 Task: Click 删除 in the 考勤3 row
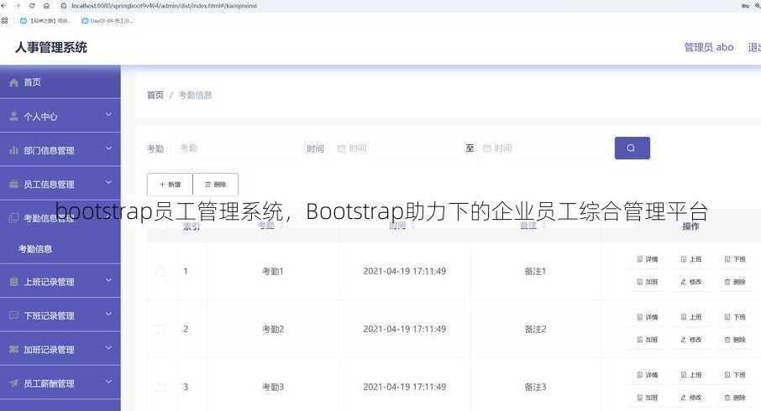click(735, 398)
